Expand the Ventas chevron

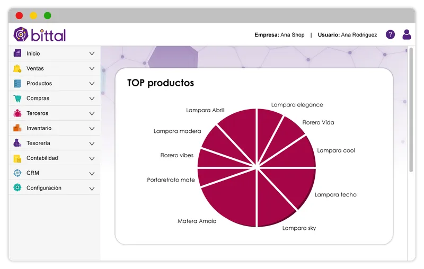point(92,69)
